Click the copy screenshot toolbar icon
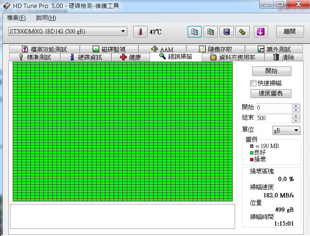This screenshot has width=310, height=236. coord(211,32)
